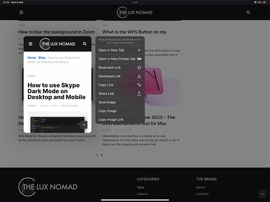The width and height of the screenshot is (270, 202).
Task: Click Skype Dark Mode headline in preview
Action: pyautogui.click(x=56, y=91)
